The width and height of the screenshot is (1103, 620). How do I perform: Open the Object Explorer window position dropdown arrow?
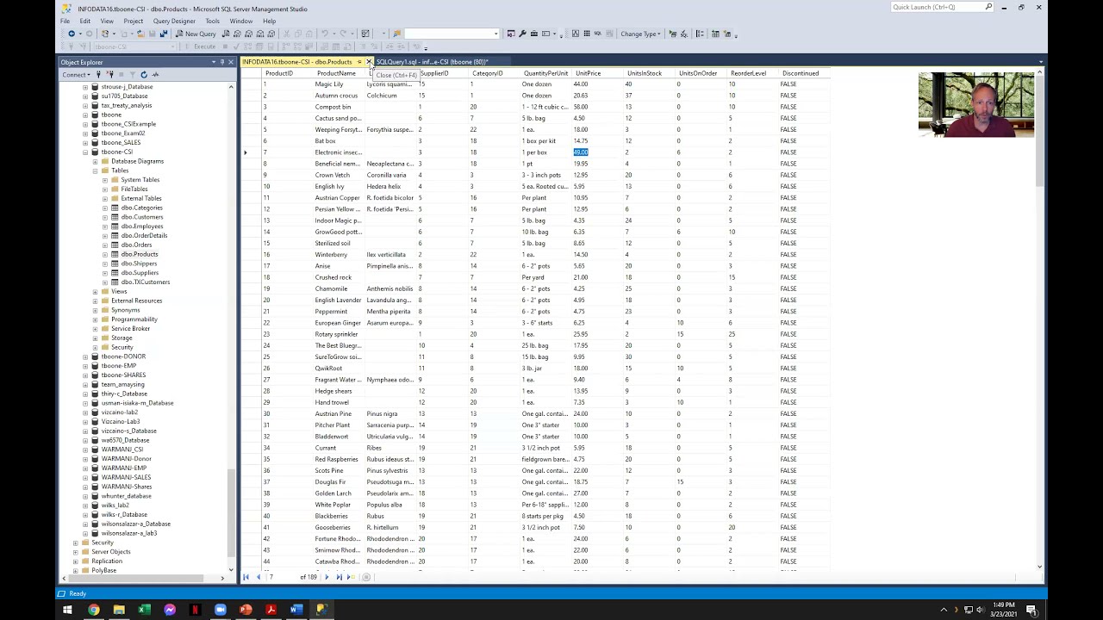(213, 62)
